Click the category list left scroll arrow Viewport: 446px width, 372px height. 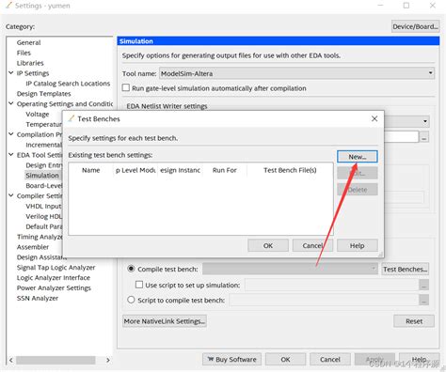point(11,360)
